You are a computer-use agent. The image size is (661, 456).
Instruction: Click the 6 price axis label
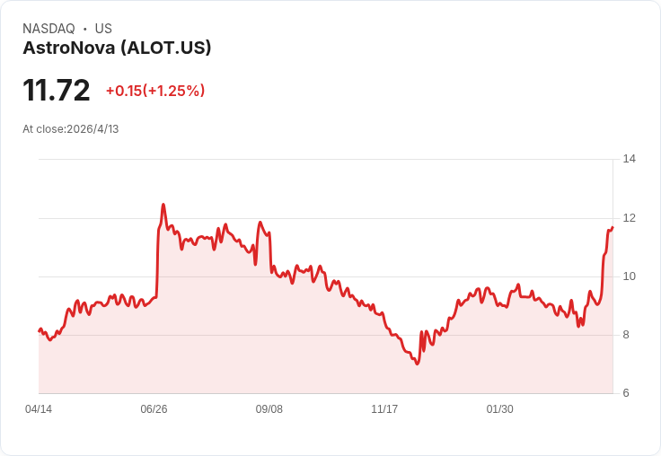point(626,393)
